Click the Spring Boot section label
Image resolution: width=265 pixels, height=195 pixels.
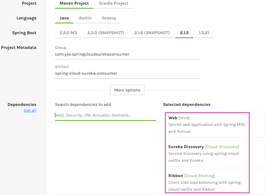click(x=24, y=33)
